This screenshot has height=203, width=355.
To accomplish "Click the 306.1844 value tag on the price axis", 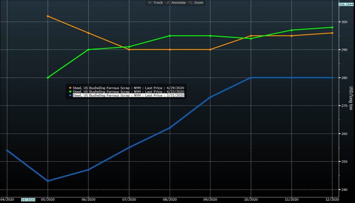I will click(346, 4).
